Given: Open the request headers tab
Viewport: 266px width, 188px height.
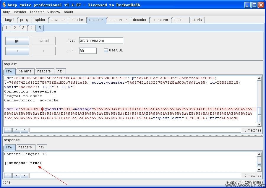Looking at the screenshot, I should click(x=44, y=71).
